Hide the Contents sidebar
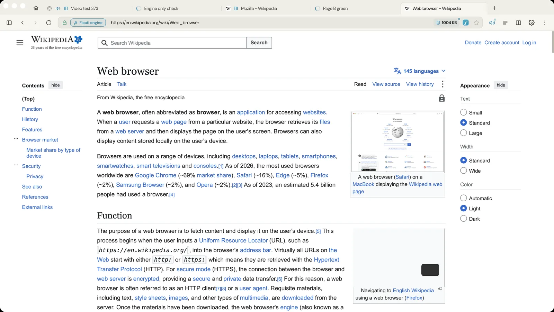Screen dimensions: 554x312 [55, 85]
